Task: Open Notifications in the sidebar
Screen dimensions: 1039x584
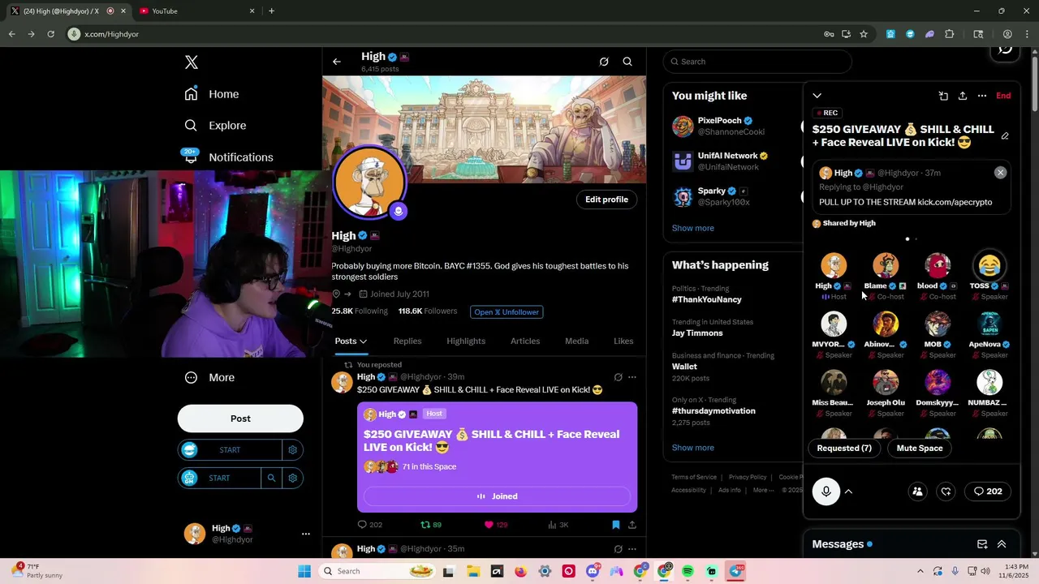Action: (x=228, y=157)
